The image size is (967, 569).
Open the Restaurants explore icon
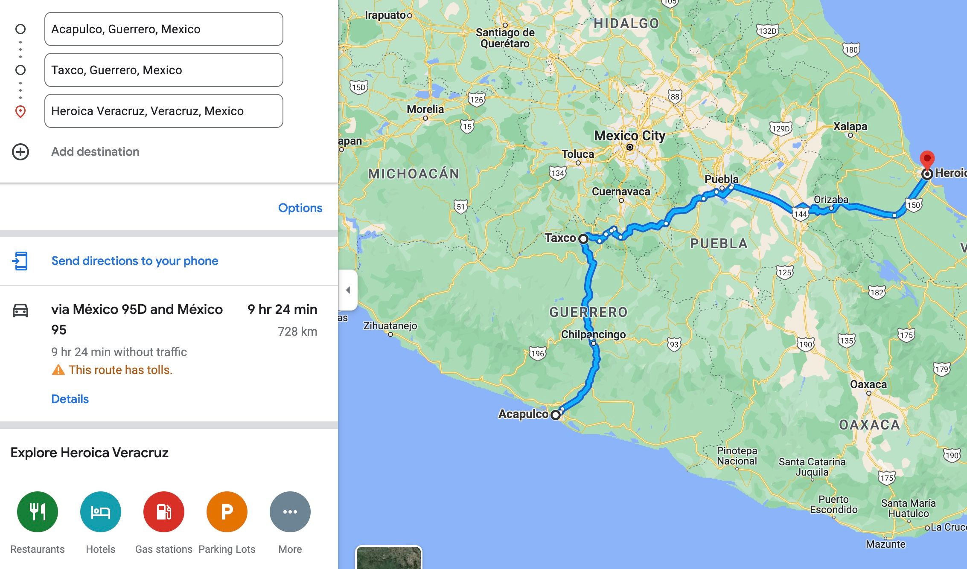pyautogui.click(x=38, y=511)
